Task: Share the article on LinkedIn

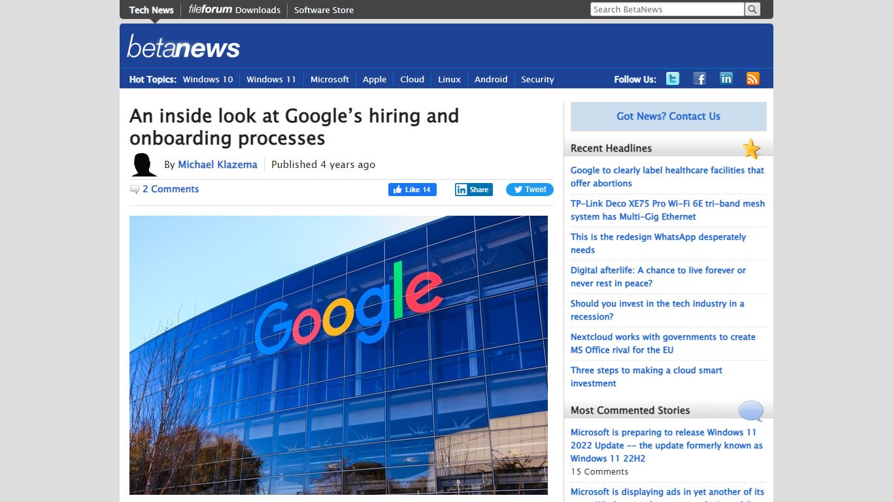Action: [474, 190]
